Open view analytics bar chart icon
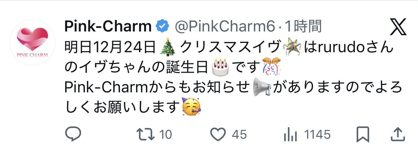This screenshot has width=418, height=156. 289,135
